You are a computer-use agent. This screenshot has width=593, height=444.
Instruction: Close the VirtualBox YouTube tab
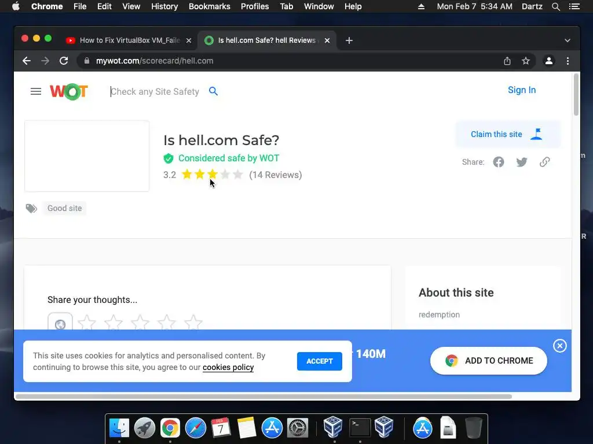pos(189,40)
